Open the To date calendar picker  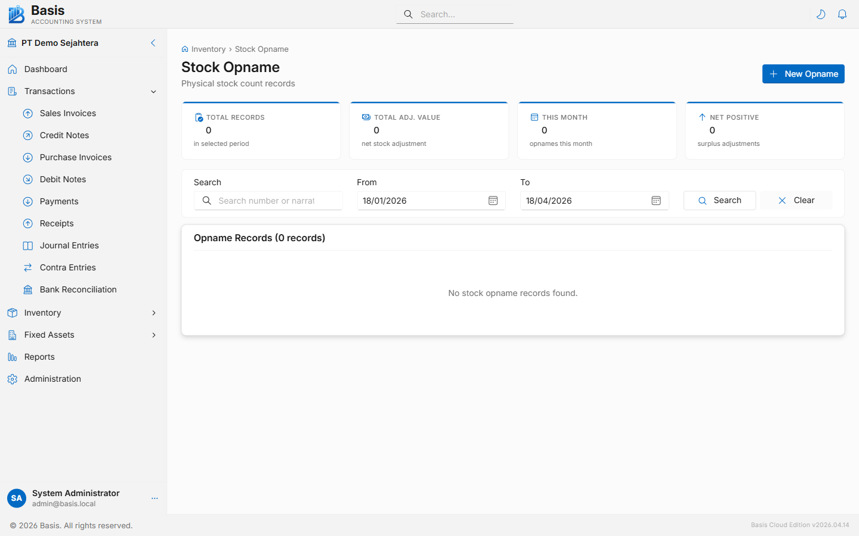(656, 201)
